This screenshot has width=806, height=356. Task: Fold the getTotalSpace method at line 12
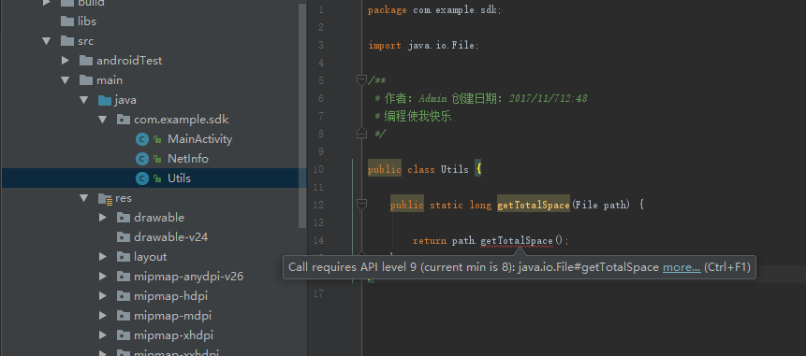[x=361, y=205]
